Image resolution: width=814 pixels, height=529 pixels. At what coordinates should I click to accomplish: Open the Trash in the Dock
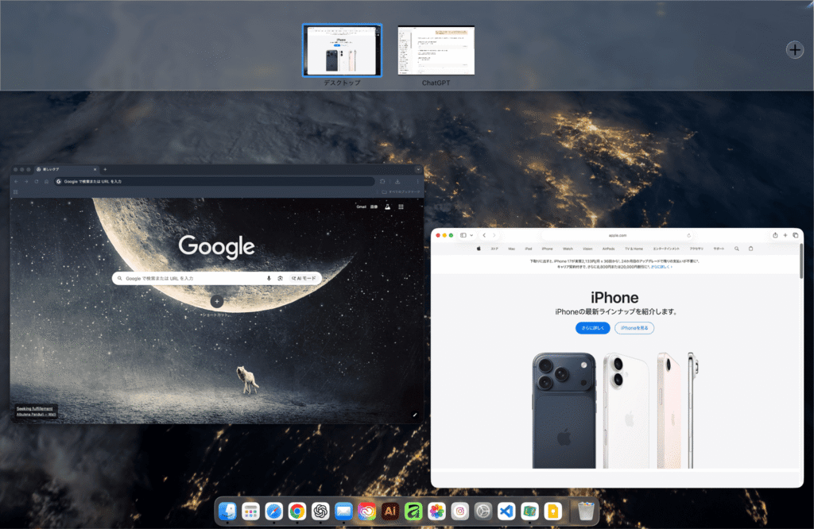(586, 512)
